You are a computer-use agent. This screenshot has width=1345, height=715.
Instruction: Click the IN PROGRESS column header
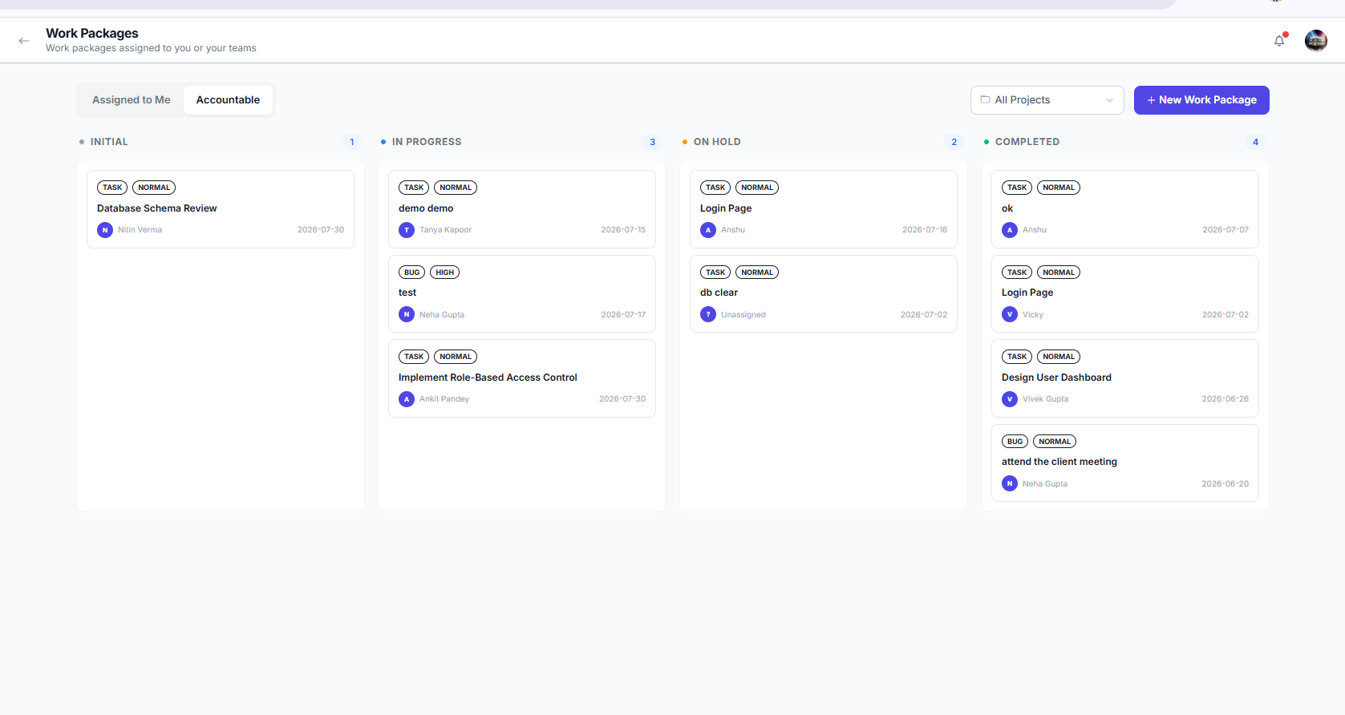(427, 142)
